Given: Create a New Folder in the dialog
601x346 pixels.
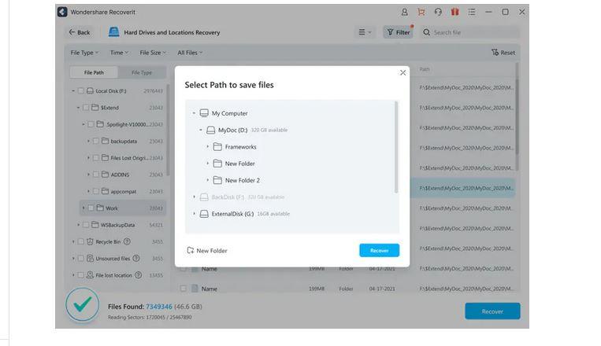Looking at the screenshot, I should click(x=207, y=251).
